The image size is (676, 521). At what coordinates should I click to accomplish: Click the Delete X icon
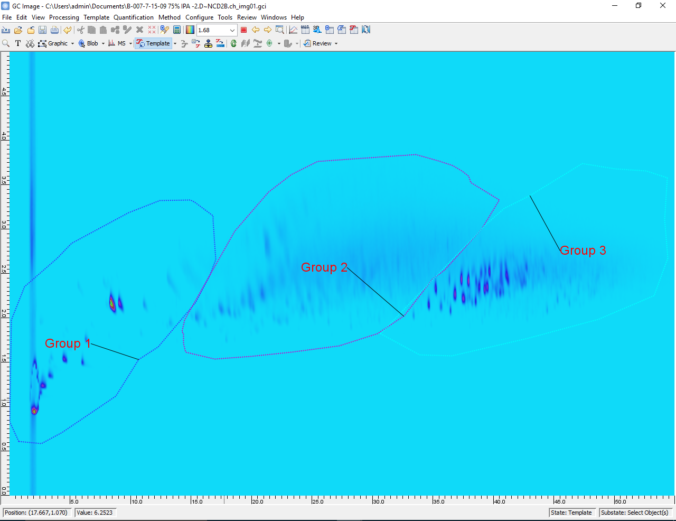click(x=139, y=30)
